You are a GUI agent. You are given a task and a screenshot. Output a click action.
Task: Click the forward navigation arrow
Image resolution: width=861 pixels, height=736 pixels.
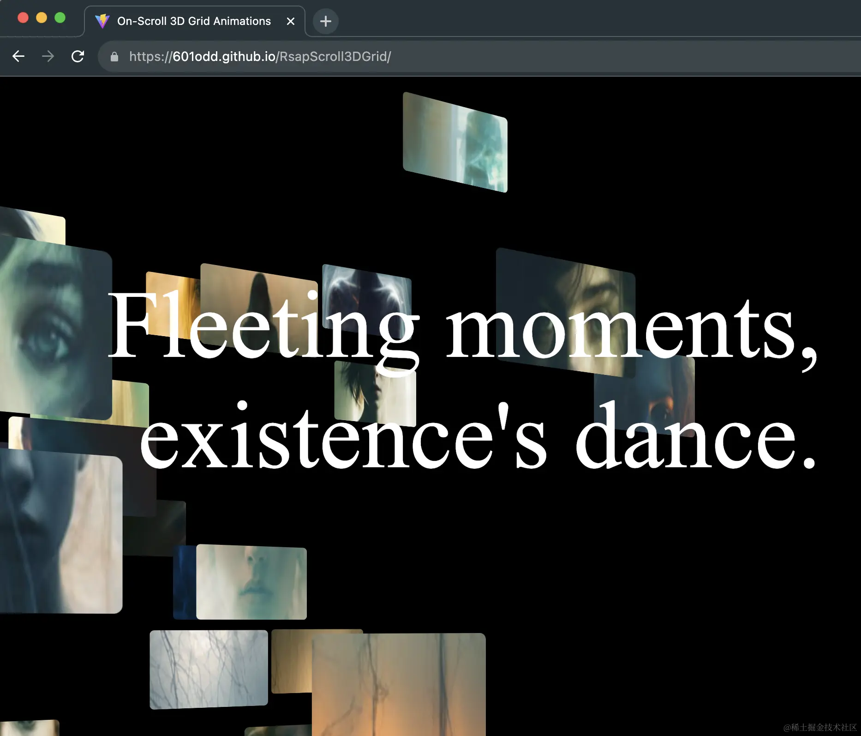coord(48,56)
